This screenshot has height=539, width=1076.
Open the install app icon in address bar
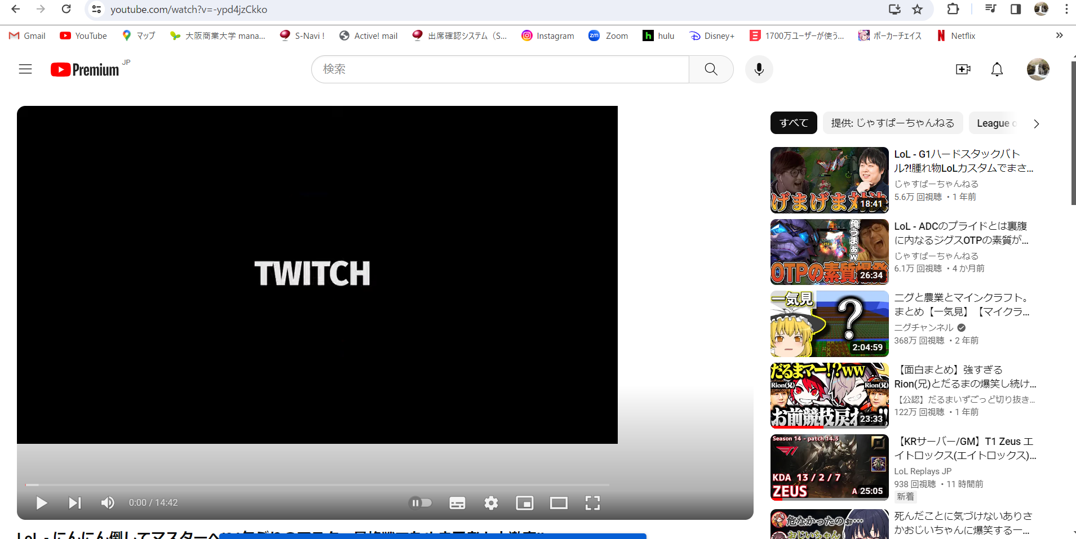click(895, 9)
